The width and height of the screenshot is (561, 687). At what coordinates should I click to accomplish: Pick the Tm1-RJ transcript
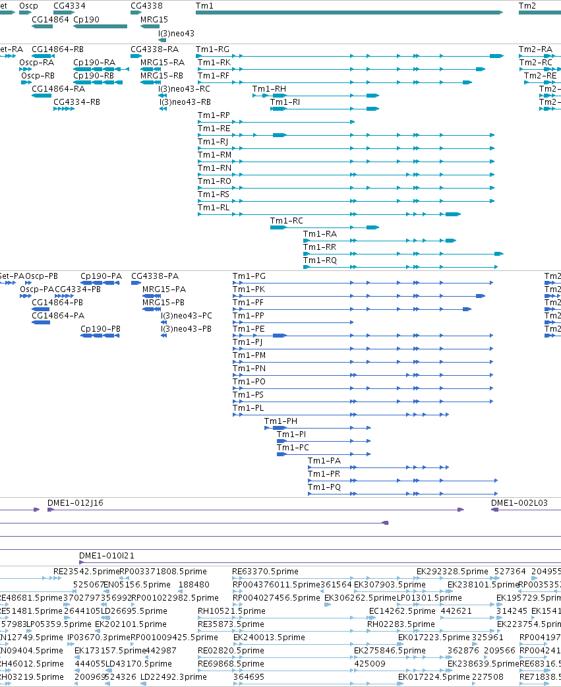point(346,148)
